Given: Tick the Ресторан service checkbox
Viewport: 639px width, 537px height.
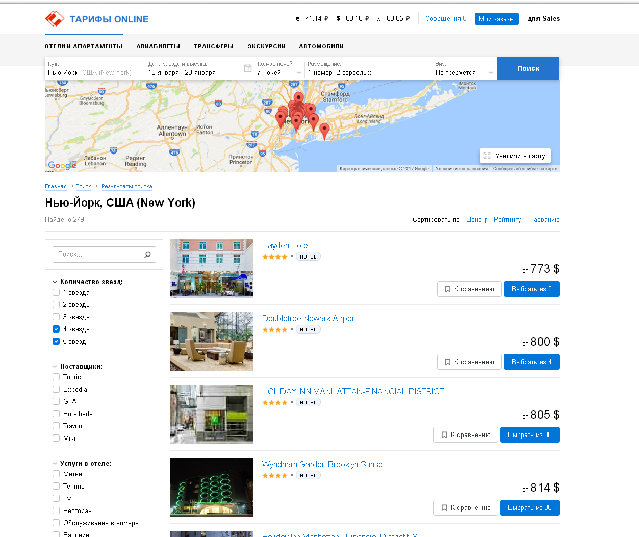Looking at the screenshot, I should [56, 511].
